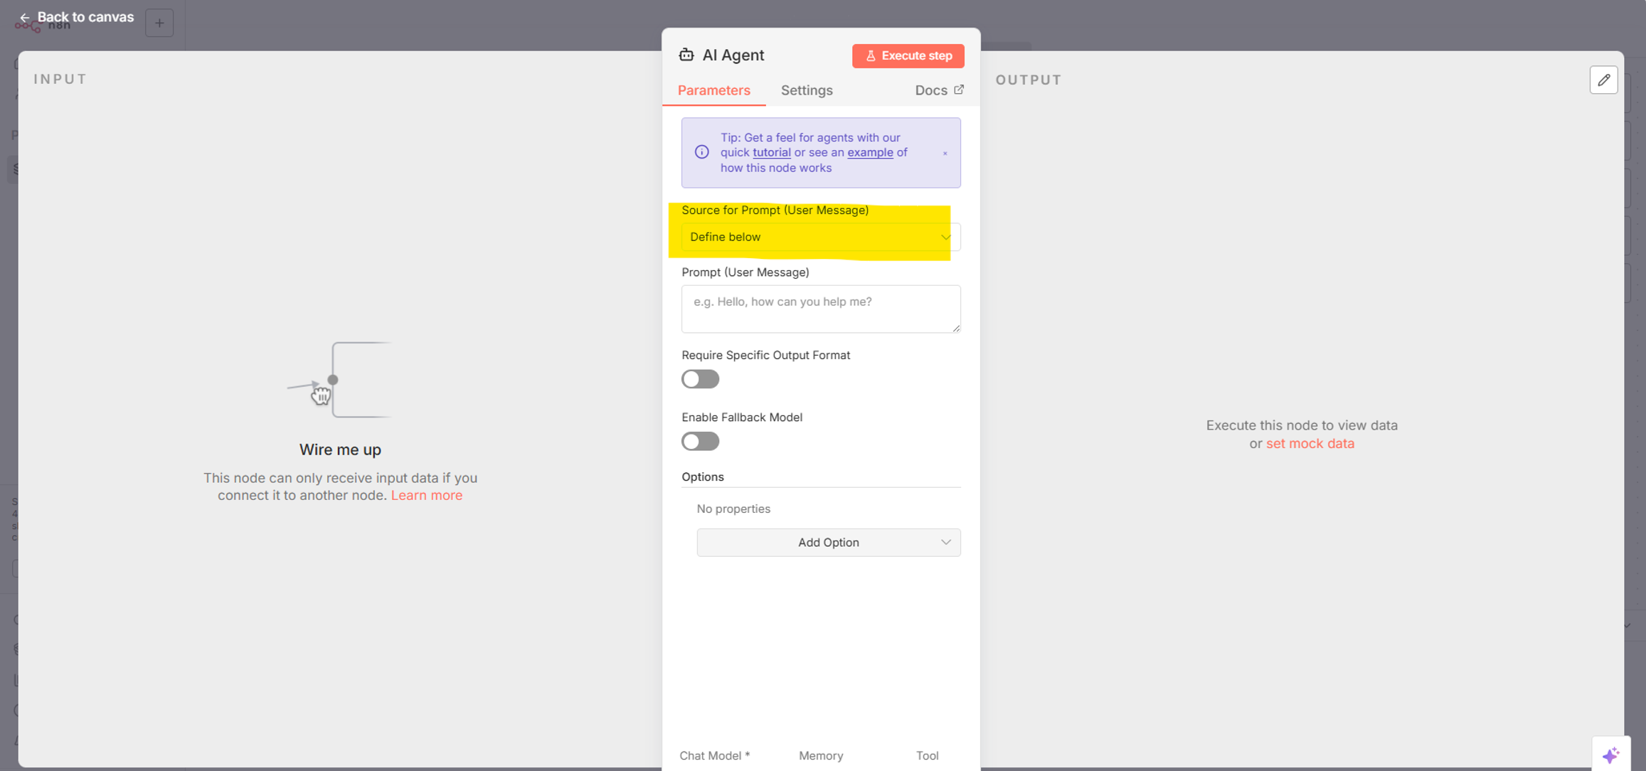Enable Require Specific Output Format toggle
Image resolution: width=1646 pixels, height=771 pixels.
[x=700, y=379]
